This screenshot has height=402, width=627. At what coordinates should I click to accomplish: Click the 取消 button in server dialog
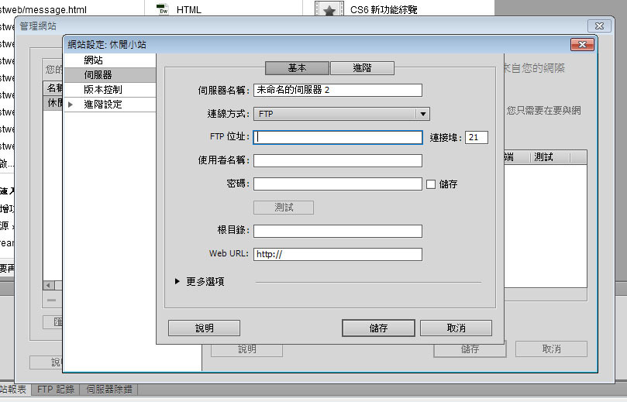point(456,328)
